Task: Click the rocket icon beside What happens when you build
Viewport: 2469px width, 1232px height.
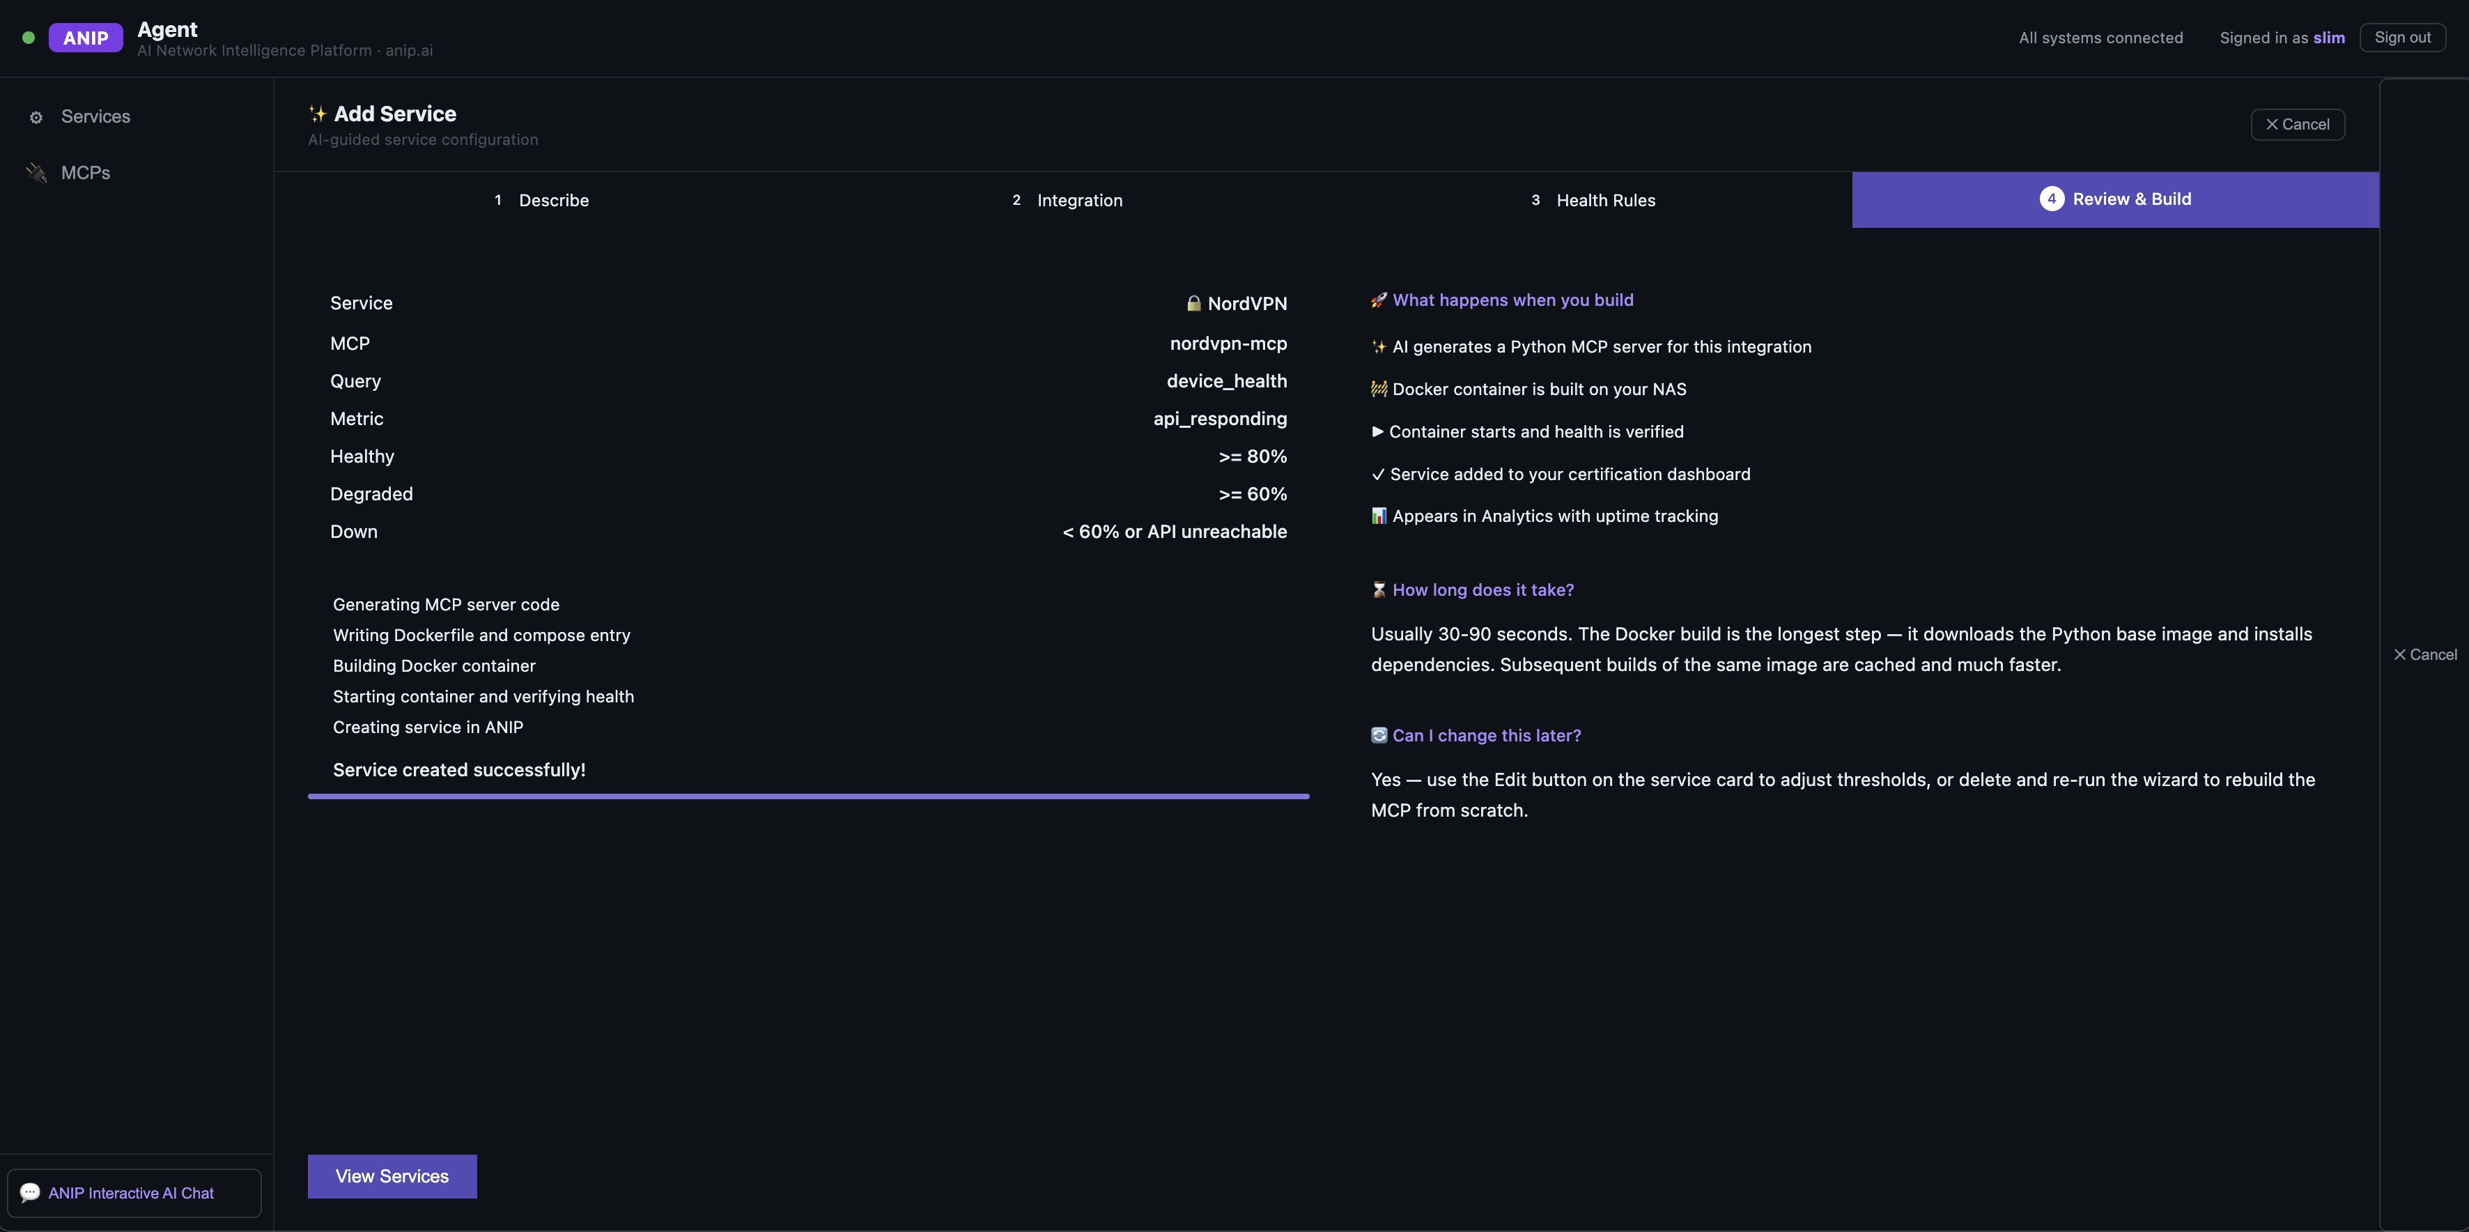Action: (1379, 300)
